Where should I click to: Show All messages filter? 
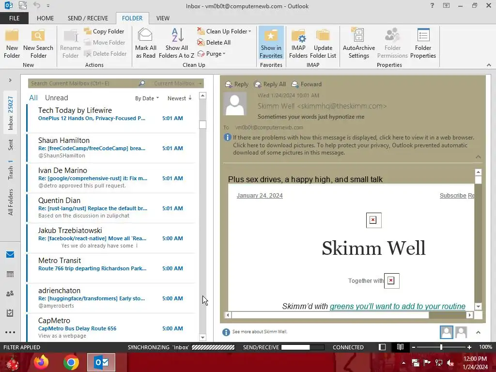(33, 98)
